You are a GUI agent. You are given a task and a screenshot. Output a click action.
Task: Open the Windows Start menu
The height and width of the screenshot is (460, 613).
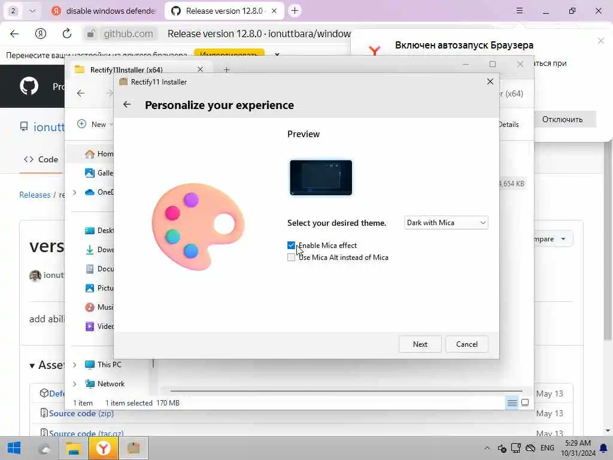pos(14,448)
